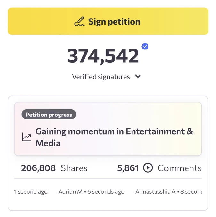
Task: Open the Comments link
Action: (180, 168)
